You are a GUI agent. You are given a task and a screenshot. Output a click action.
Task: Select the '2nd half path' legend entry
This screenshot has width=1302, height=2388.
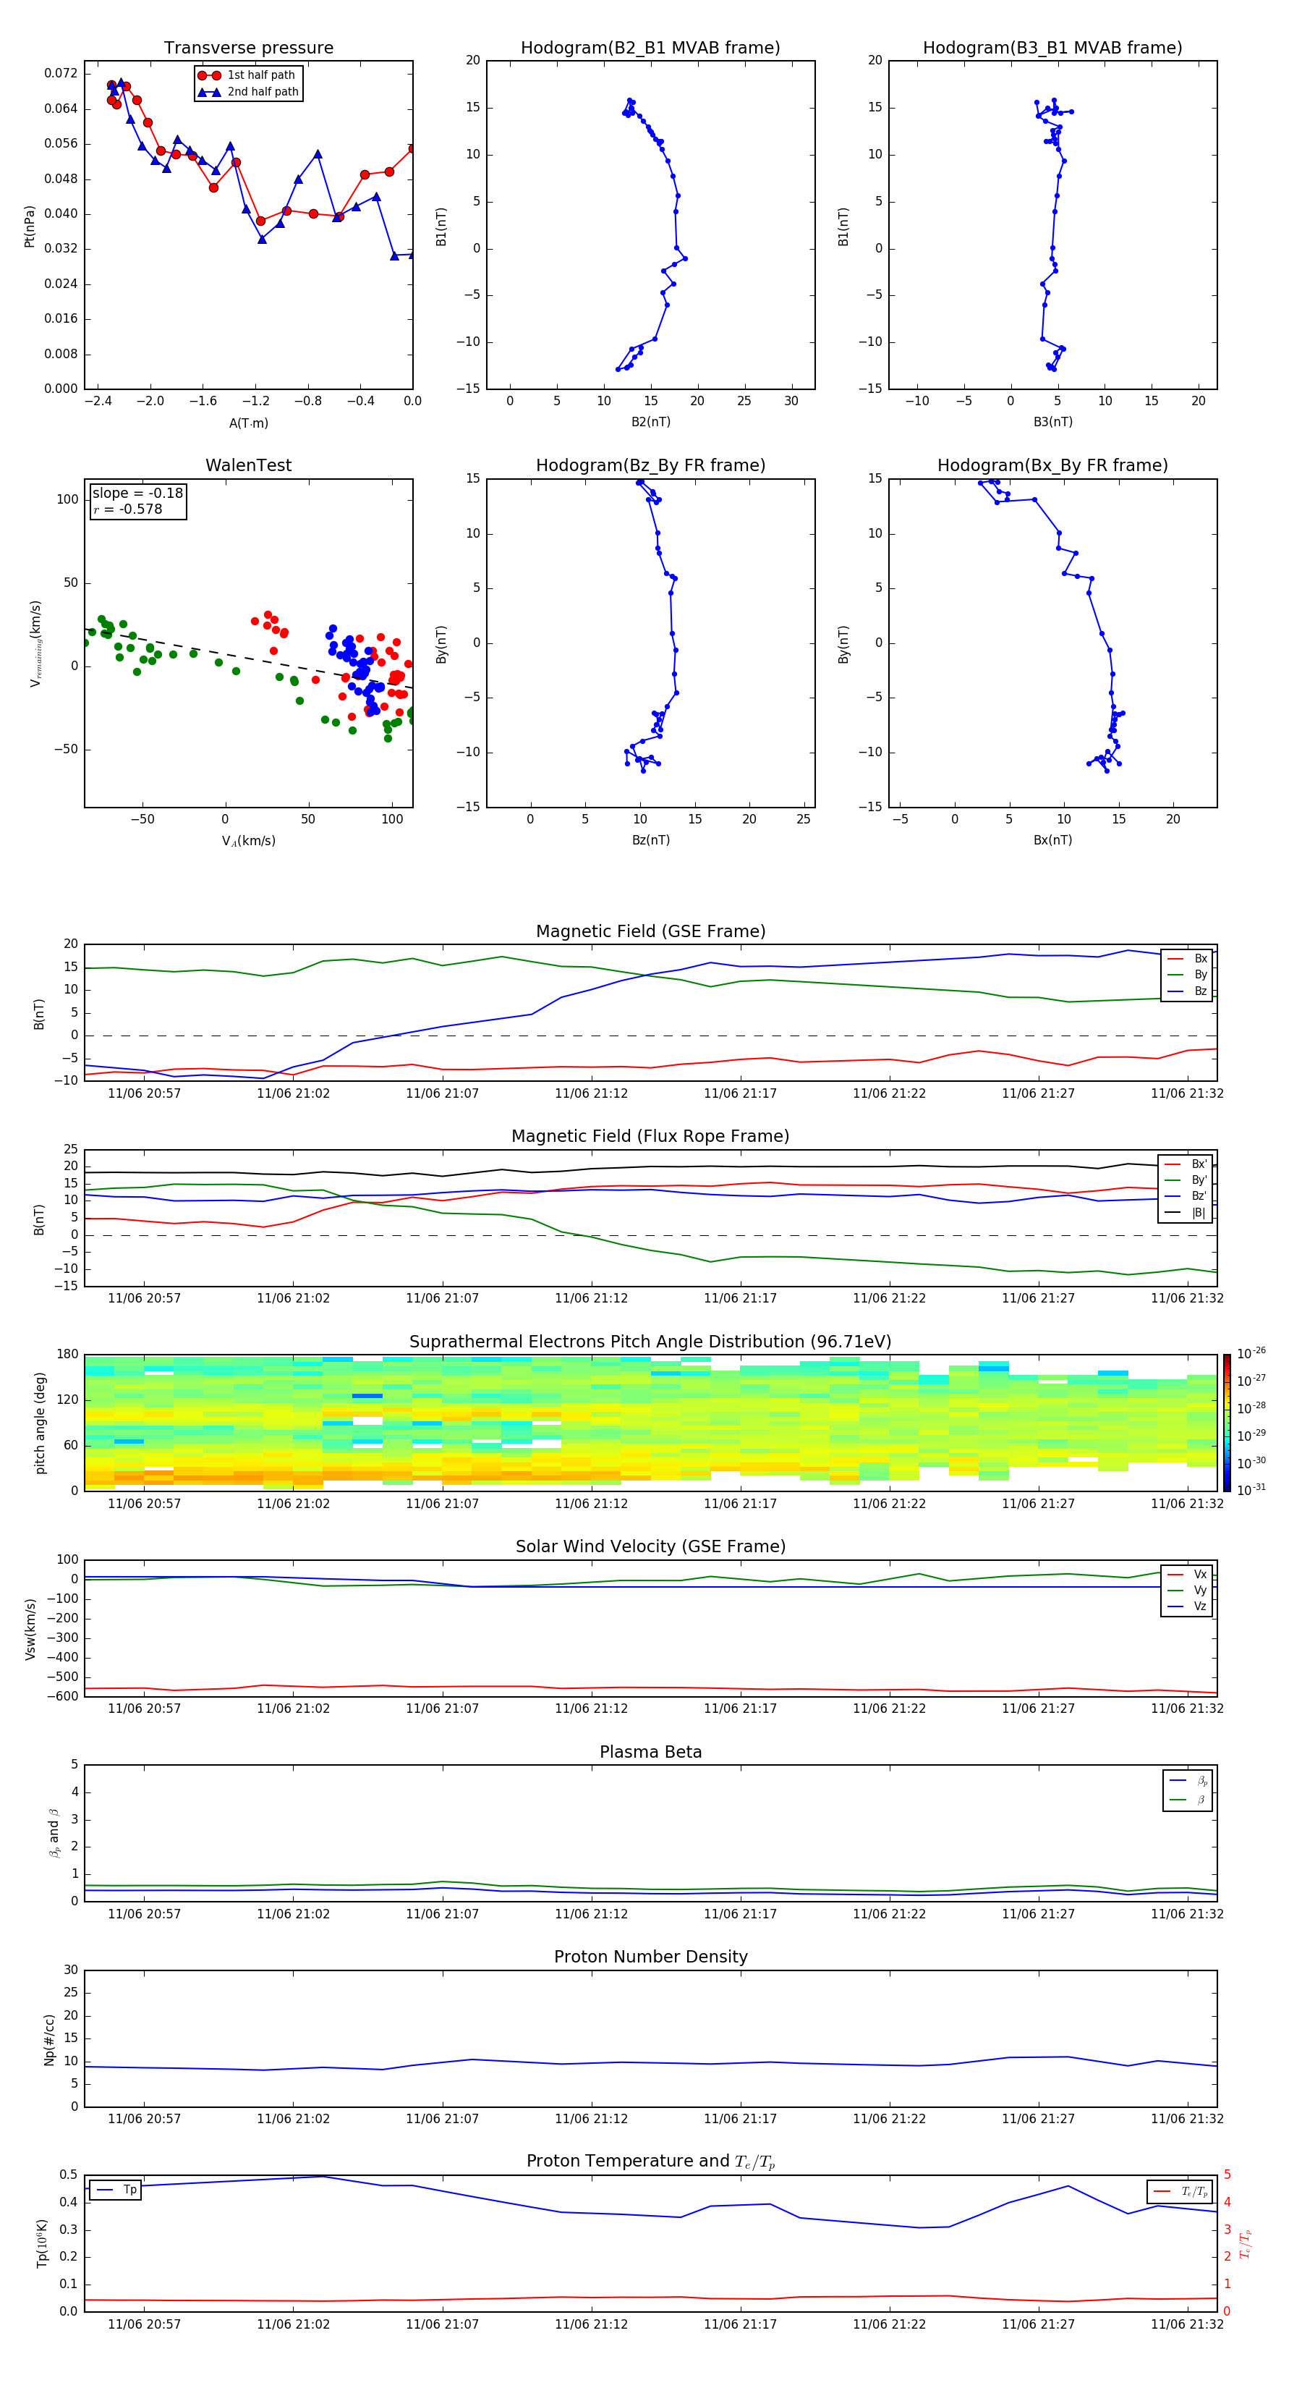[248, 92]
